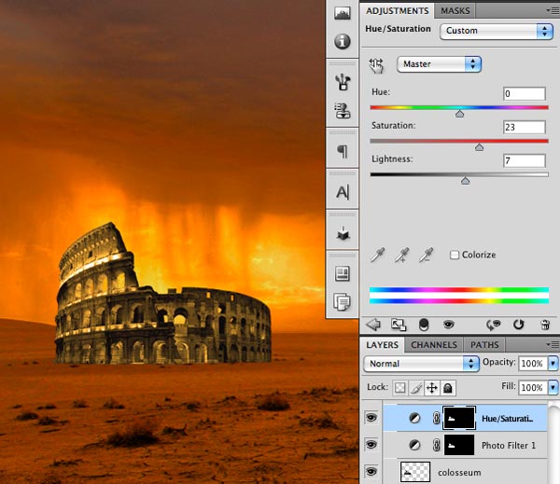Switch panel to expanded view icon
Image resolution: width=560 pixels, height=484 pixels.
(x=399, y=325)
